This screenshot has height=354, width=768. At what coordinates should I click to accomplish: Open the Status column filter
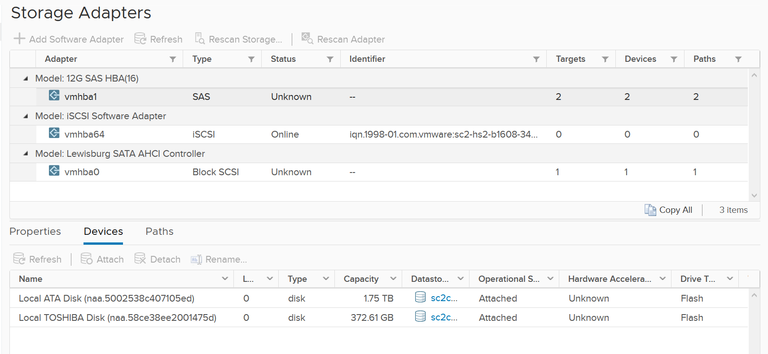(x=330, y=59)
